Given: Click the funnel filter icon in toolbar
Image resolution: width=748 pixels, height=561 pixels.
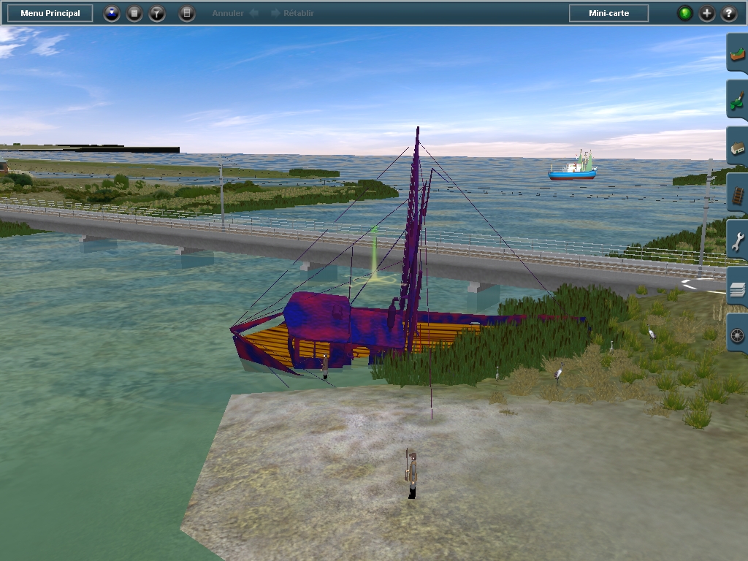Looking at the screenshot, I should (x=157, y=13).
